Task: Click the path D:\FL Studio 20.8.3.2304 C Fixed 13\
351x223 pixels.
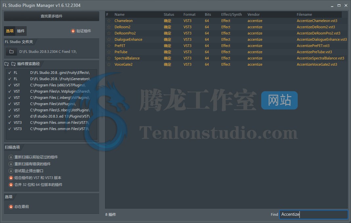Action: click(x=48, y=52)
